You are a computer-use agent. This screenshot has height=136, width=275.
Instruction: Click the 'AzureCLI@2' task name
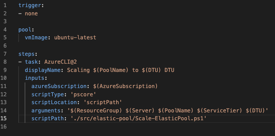pos(60,62)
